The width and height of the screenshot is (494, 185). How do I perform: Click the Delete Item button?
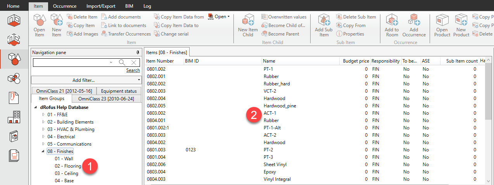pos(82,17)
